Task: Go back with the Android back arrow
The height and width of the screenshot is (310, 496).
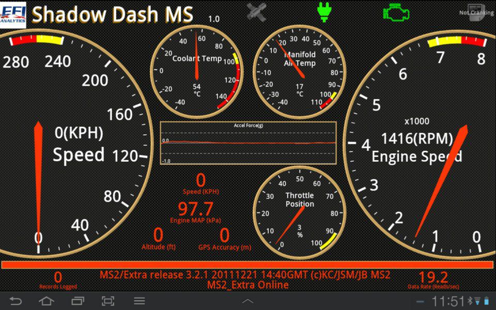Action: 15,301
